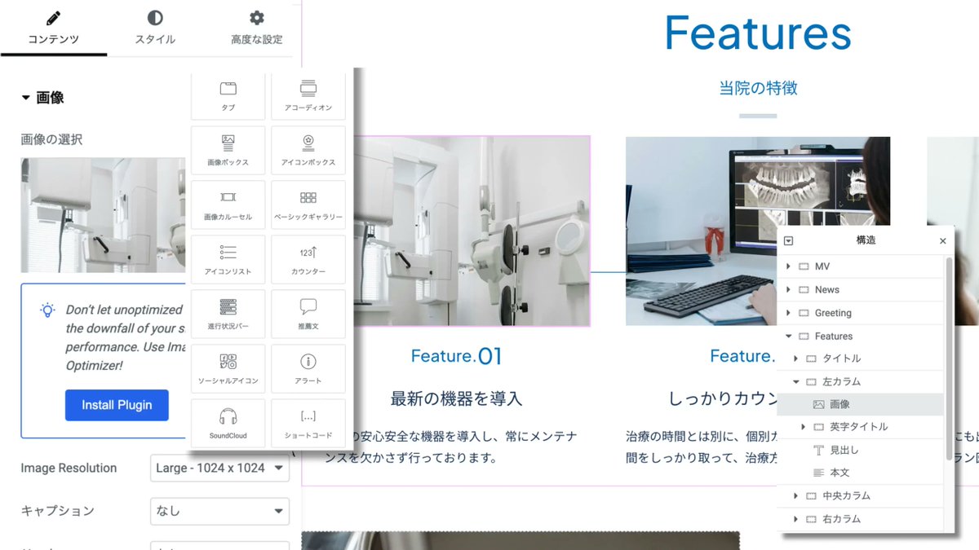Image resolution: width=979 pixels, height=550 pixels.
Task: Select the アイコンボックス widget
Action: [308, 150]
